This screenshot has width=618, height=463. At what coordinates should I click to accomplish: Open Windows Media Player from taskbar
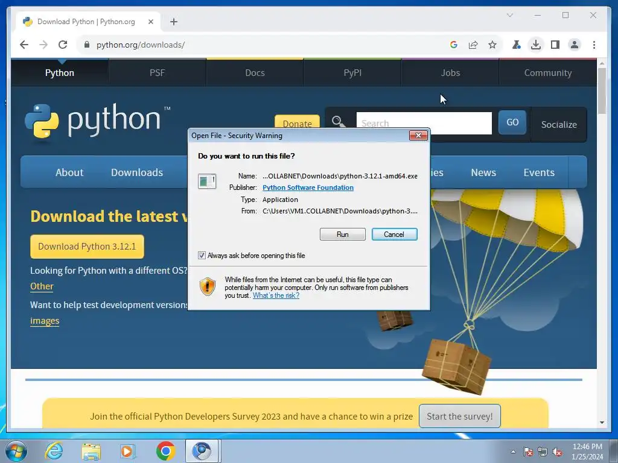128,451
